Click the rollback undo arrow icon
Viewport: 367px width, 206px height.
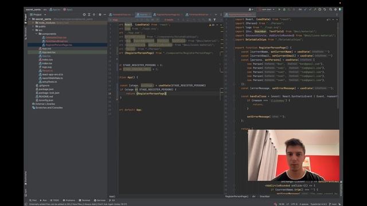325,10
